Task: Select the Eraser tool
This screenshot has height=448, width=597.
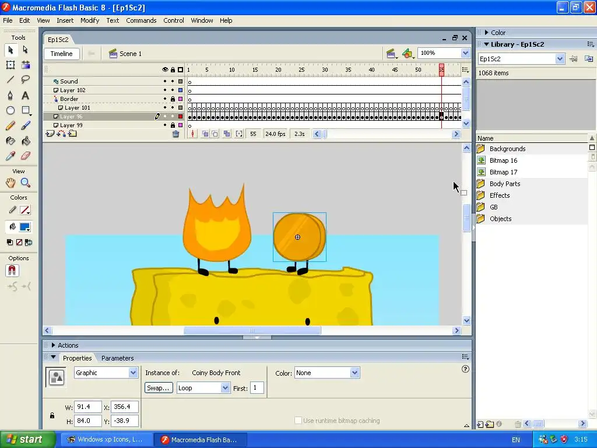Action: tap(26, 156)
